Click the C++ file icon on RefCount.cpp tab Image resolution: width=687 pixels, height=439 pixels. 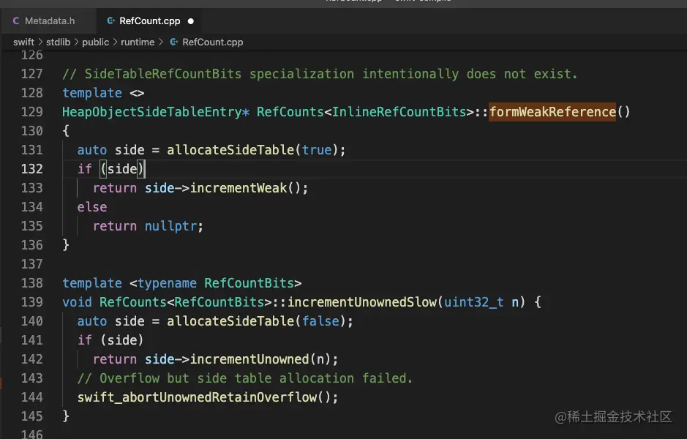[111, 21]
